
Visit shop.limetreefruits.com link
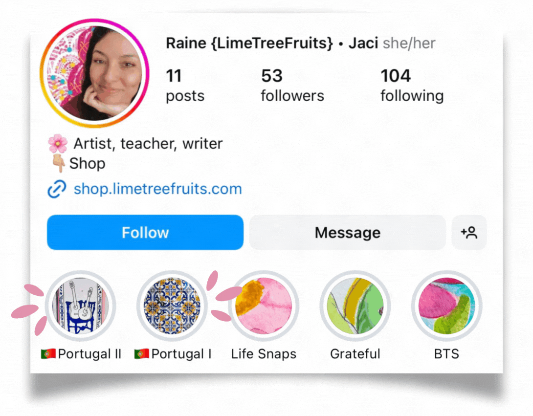(158, 189)
